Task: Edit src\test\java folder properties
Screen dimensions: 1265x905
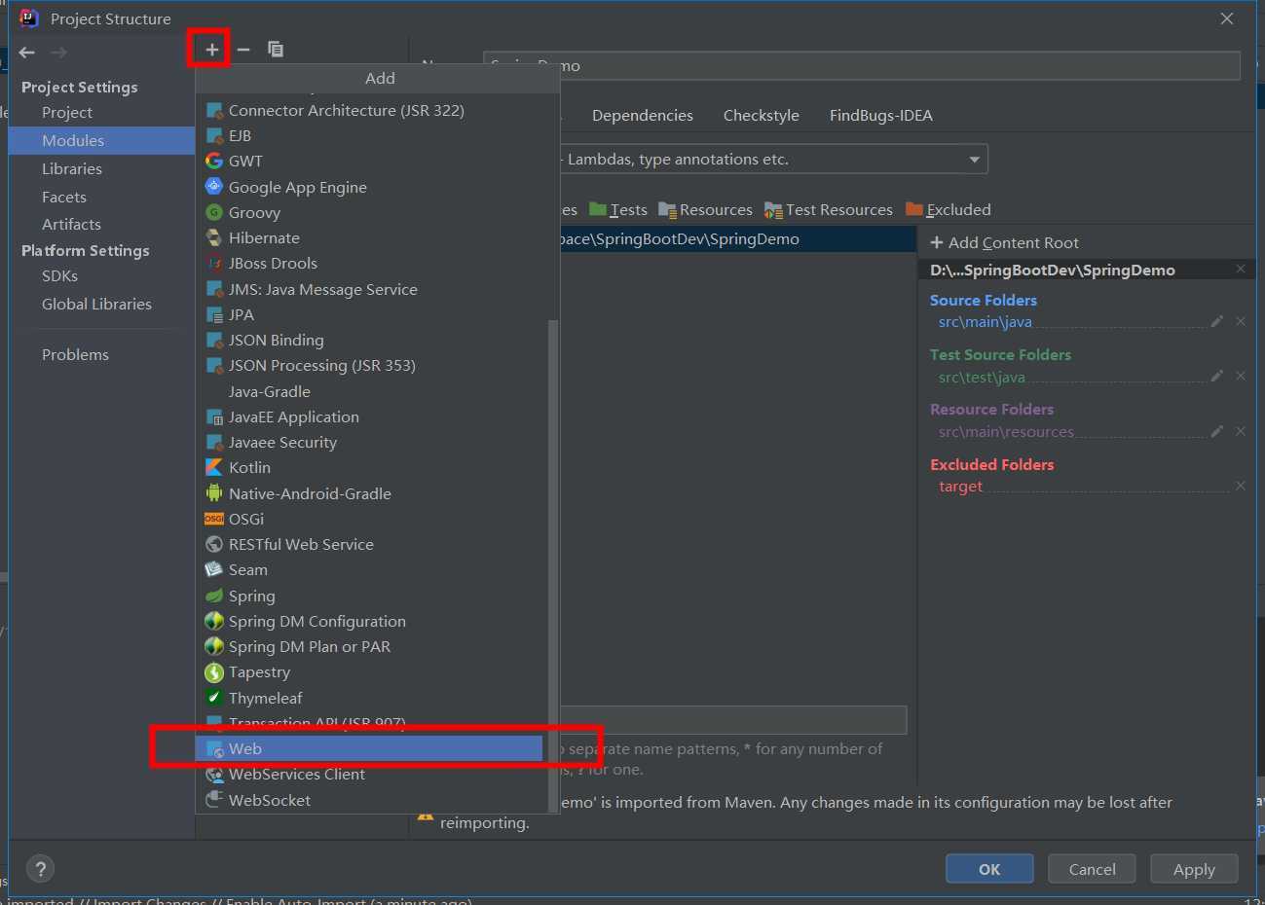Action: tap(1216, 376)
